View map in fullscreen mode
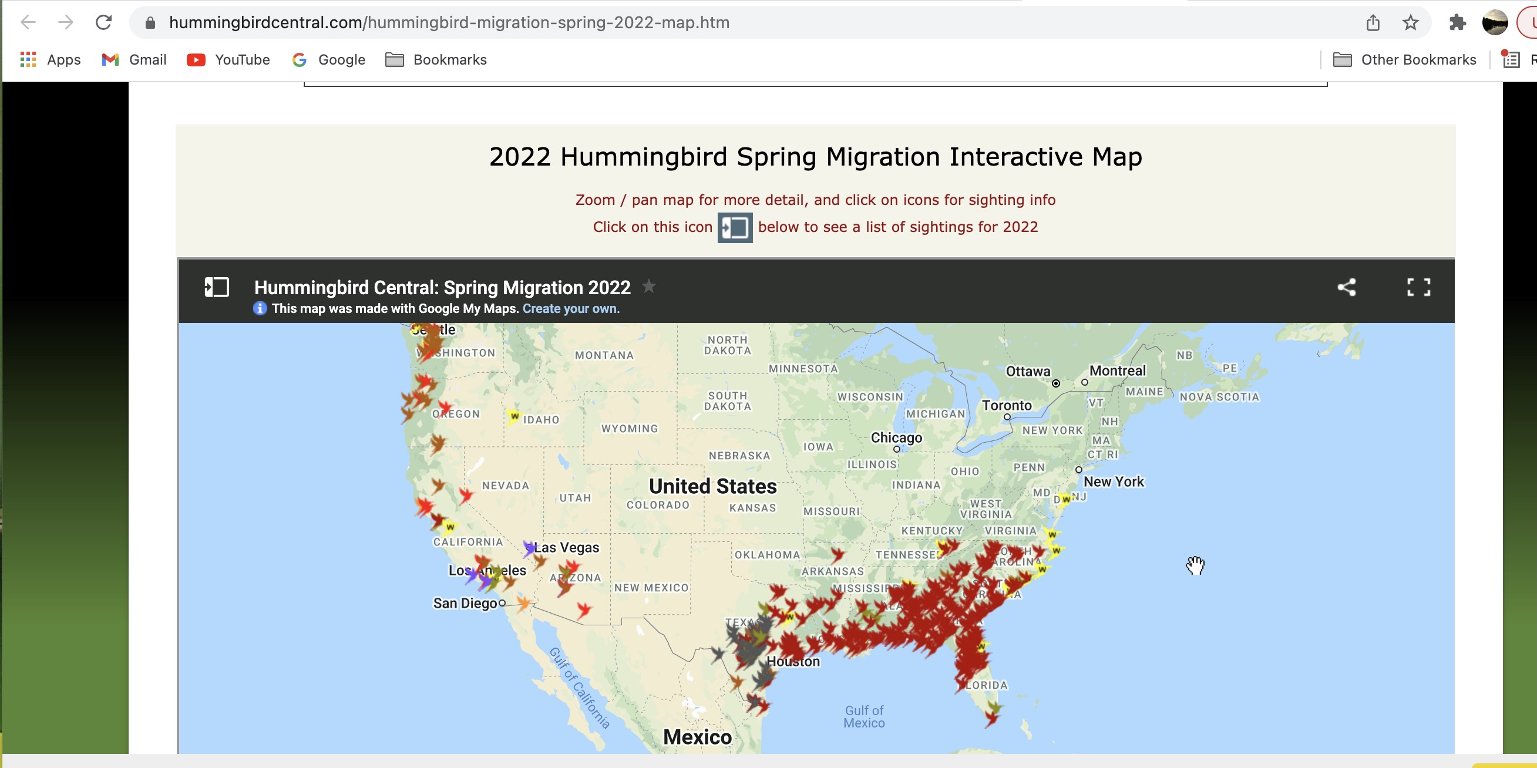The height and width of the screenshot is (768, 1537). click(x=1418, y=287)
